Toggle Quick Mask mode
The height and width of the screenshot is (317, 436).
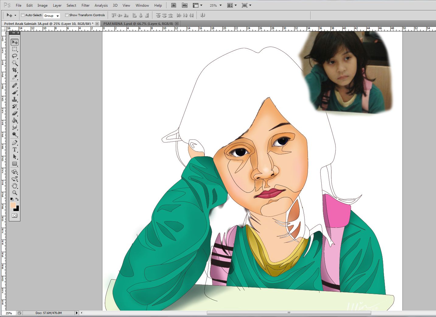tap(14, 215)
